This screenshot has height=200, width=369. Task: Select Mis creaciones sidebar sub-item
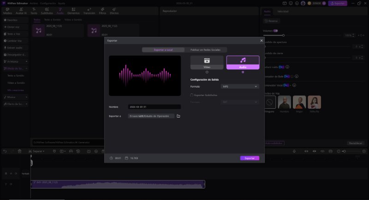16,90
